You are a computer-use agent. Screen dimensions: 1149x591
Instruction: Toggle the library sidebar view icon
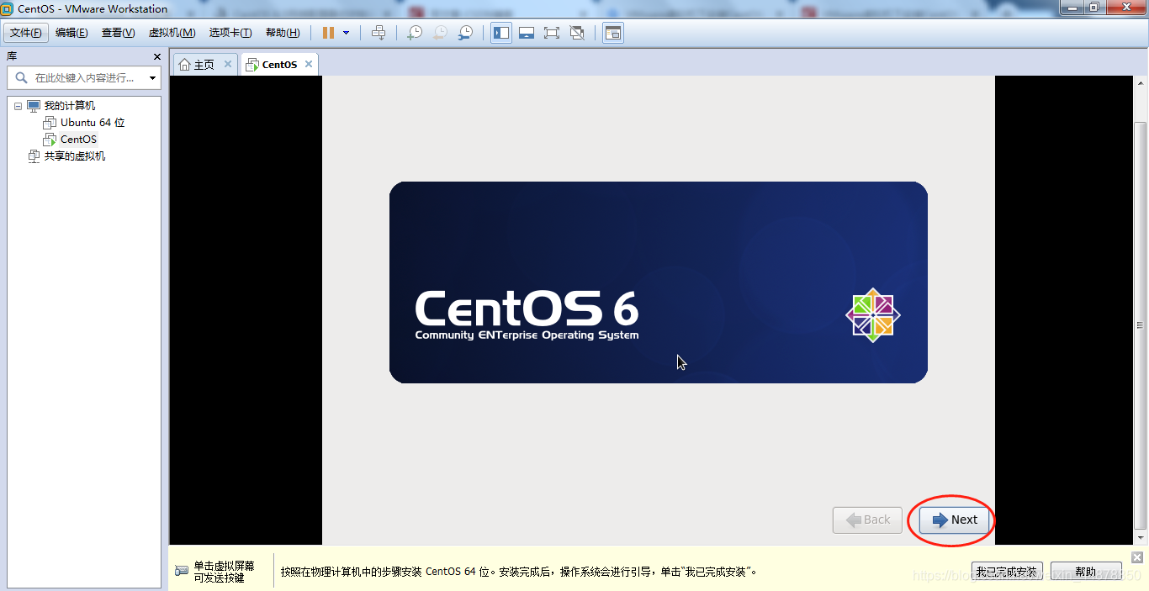[501, 33]
